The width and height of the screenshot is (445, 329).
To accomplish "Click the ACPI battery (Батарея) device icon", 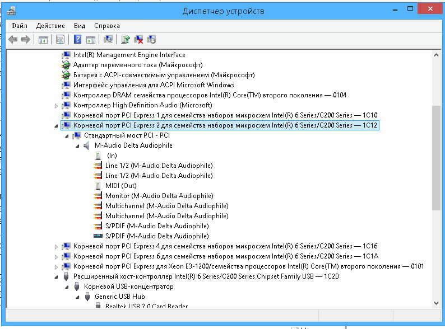I will [66, 75].
